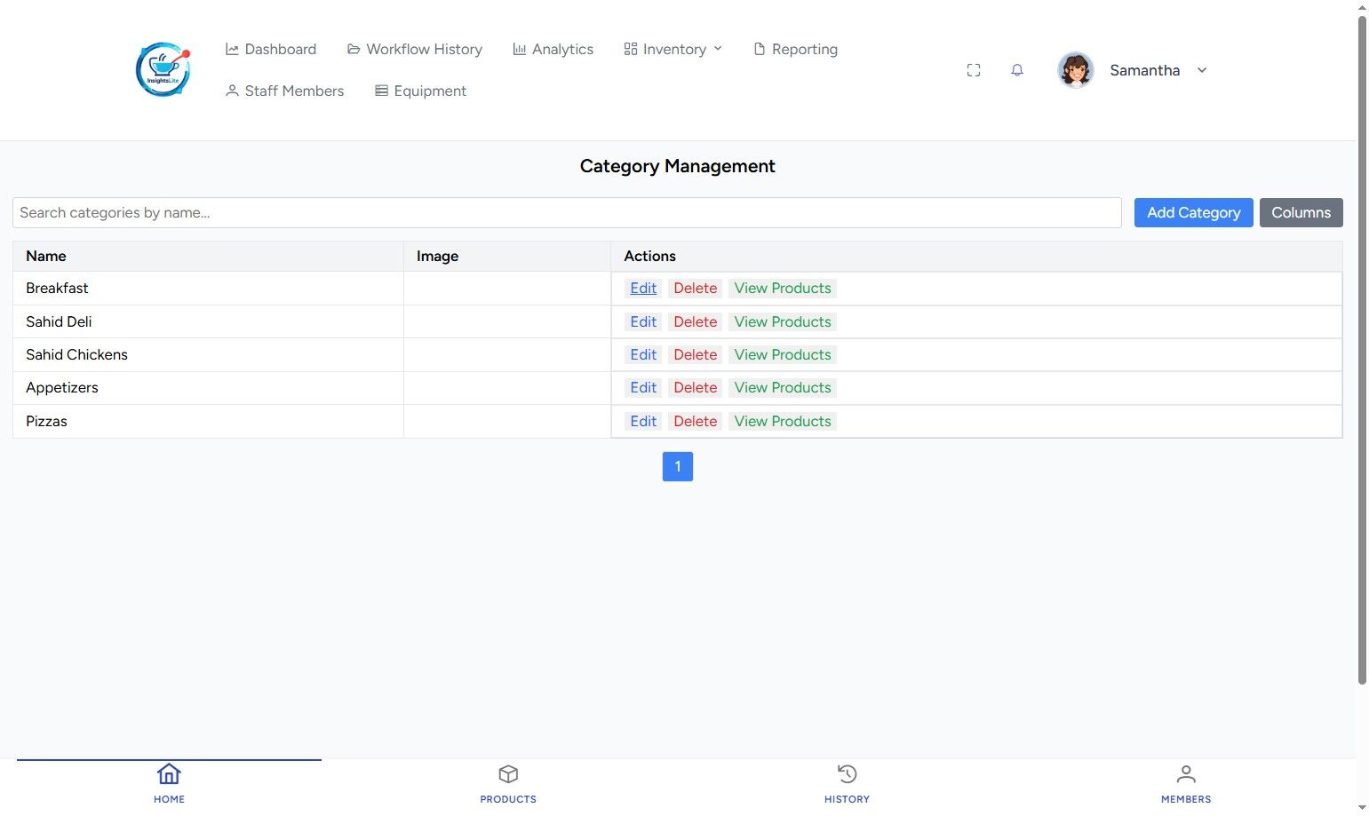Delete the Breakfast category
The image size is (1369, 816).
tap(695, 289)
